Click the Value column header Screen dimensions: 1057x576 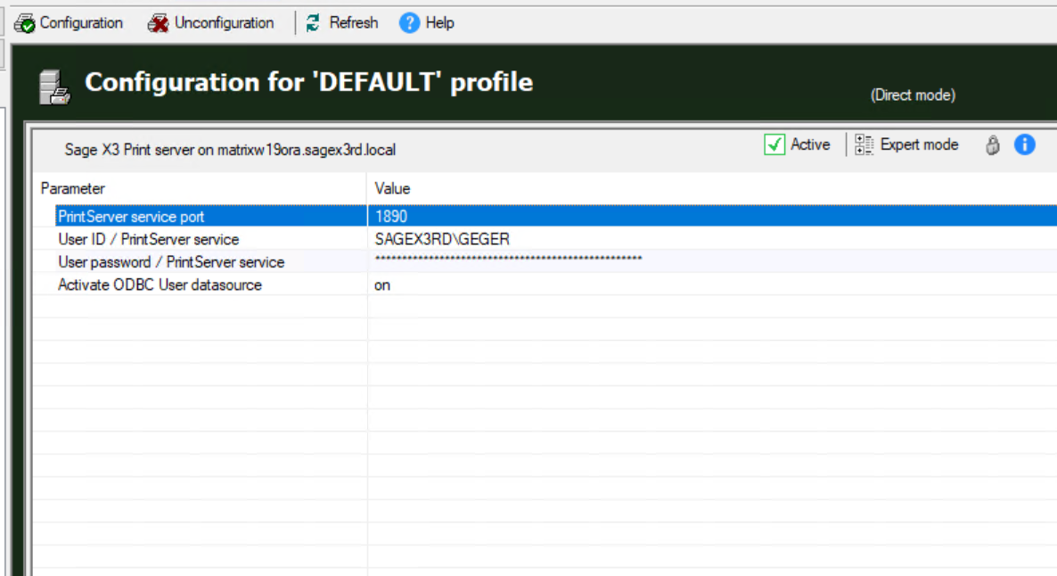(712, 188)
